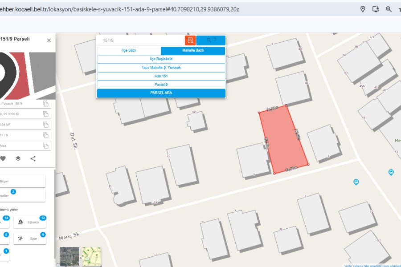
Task: Switch to İlçe Bazlı search mode
Action: 129,51
